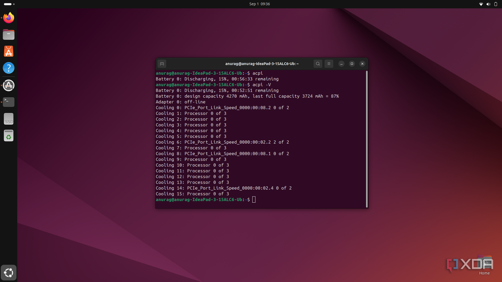Viewport: 502px width, 282px height.
Task: Click '00:56:33 remaining' battery line
Action: click(x=217, y=79)
